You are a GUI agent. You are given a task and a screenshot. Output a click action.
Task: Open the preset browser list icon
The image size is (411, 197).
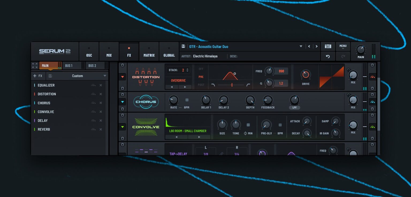point(328,46)
